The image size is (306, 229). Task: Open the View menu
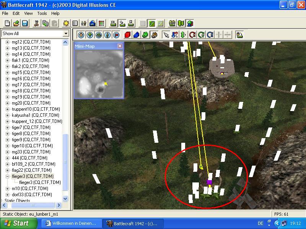tap(28, 13)
